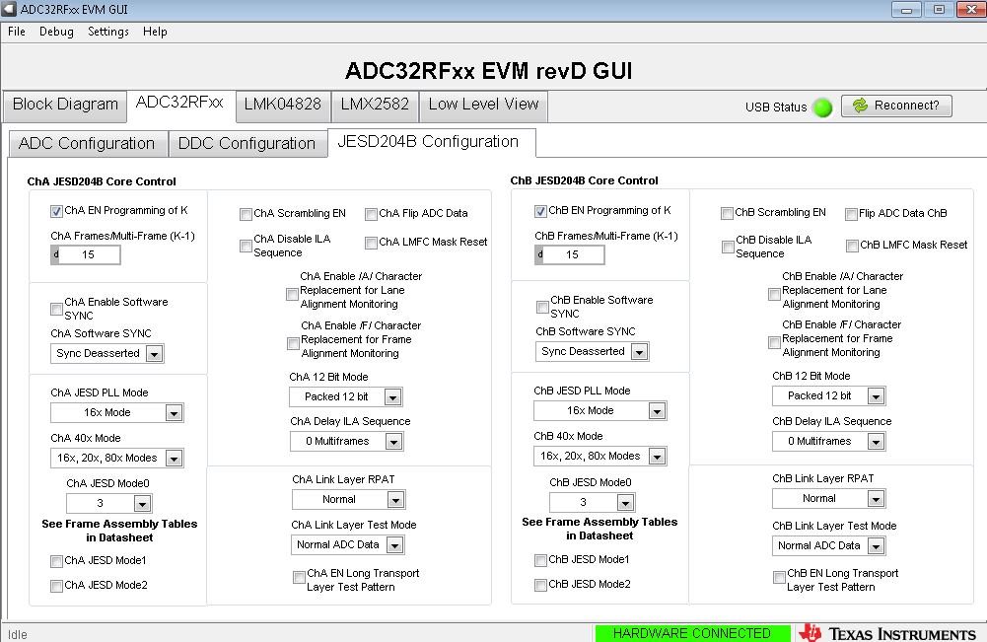Image resolution: width=987 pixels, height=642 pixels.
Task: Open the Help menu
Action: (x=155, y=32)
